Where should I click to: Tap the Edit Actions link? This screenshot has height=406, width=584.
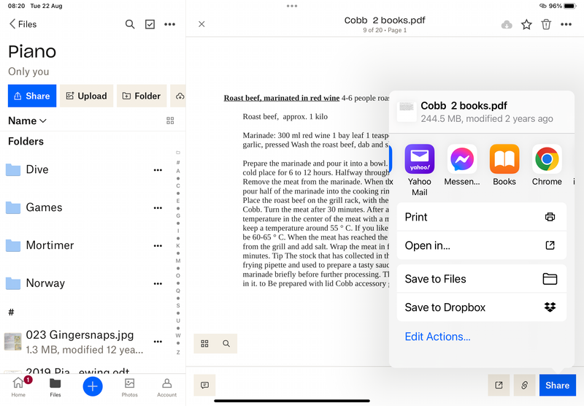coord(437,337)
